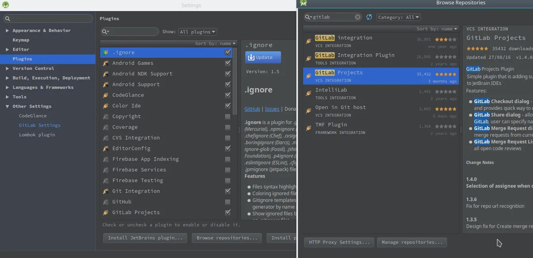Open the Category: All dropdown
This screenshot has width=533, height=258.
pos(398,17)
